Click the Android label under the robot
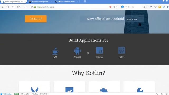This screenshot has height=95, width=169. coord(77,57)
